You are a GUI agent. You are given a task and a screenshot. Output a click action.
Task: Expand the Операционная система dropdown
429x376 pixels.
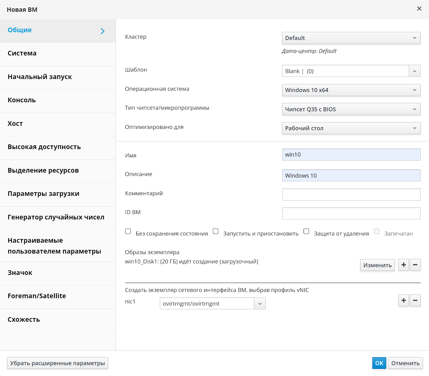(351, 90)
